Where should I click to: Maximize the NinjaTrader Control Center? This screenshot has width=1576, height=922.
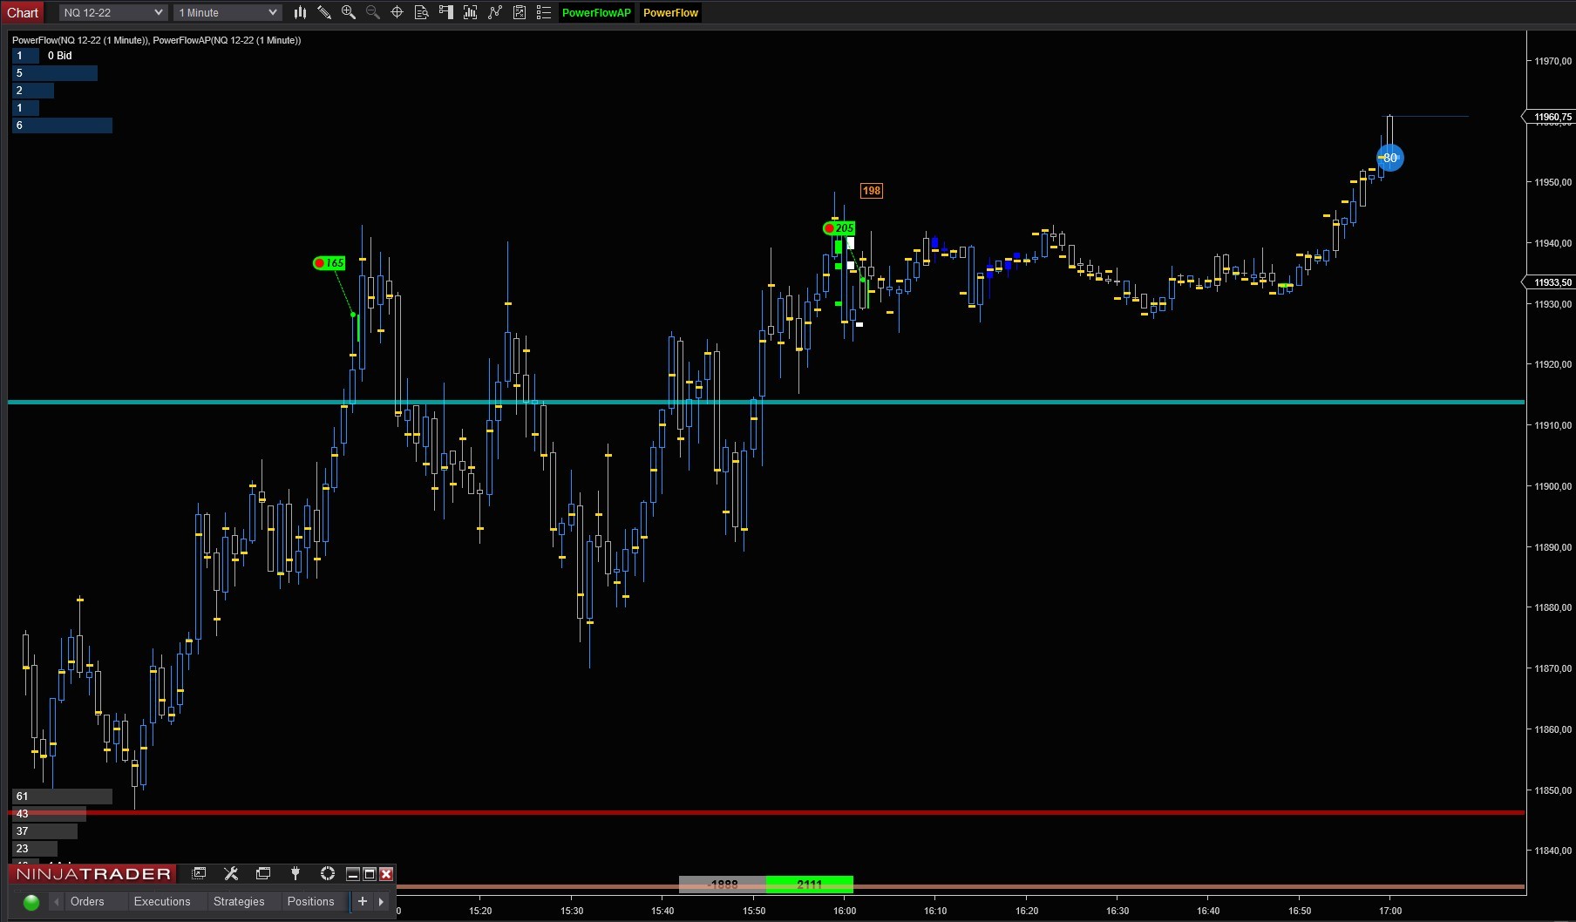(370, 874)
